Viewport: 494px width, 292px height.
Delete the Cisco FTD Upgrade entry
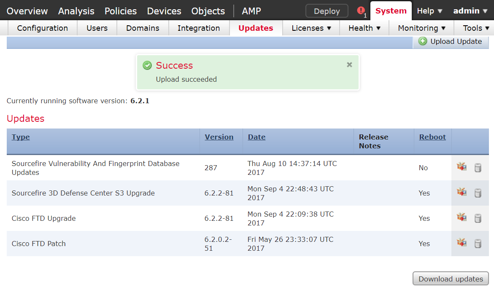(x=478, y=218)
